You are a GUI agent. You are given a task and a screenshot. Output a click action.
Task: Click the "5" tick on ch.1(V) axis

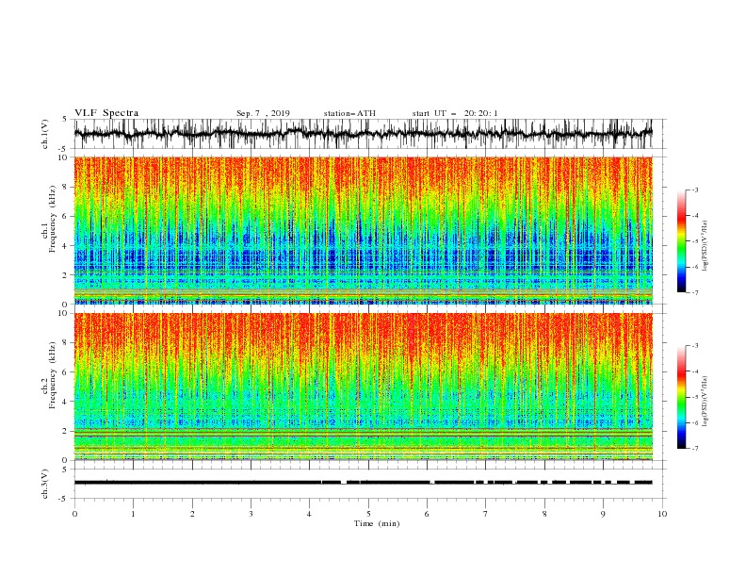[65, 120]
